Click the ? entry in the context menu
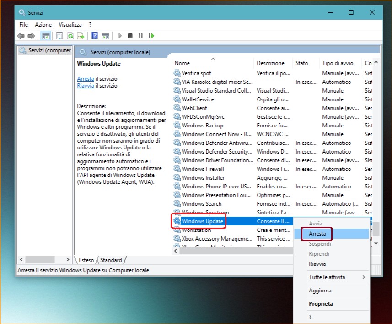 click(x=332, y=317)
